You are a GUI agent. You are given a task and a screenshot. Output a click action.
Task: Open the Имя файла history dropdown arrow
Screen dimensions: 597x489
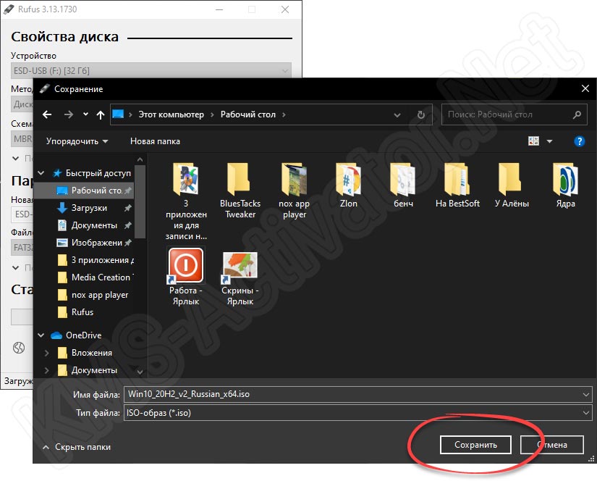point(585,394)
